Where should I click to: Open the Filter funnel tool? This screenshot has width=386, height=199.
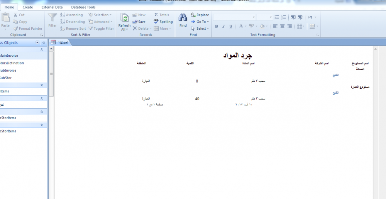click(52, 18)
